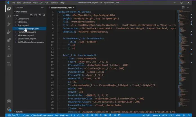This screenshot has height=117, width=196.
Task: Click Docs Markdown label in status bar
Action: coord(62,115)
